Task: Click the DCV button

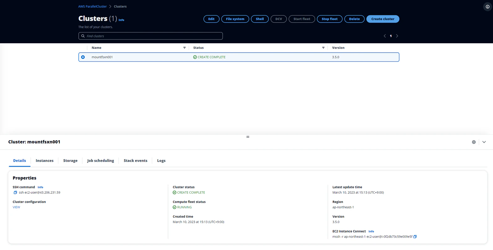Action: tap(278, 19)
